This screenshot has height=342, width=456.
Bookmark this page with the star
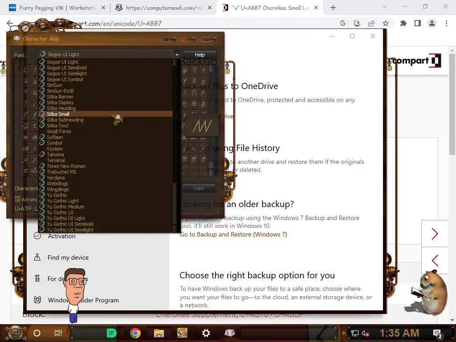click(x=386, y=23)
